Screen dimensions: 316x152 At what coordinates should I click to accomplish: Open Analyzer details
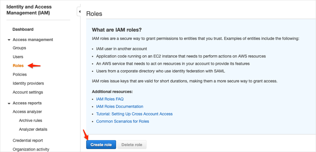coord(33,129)
